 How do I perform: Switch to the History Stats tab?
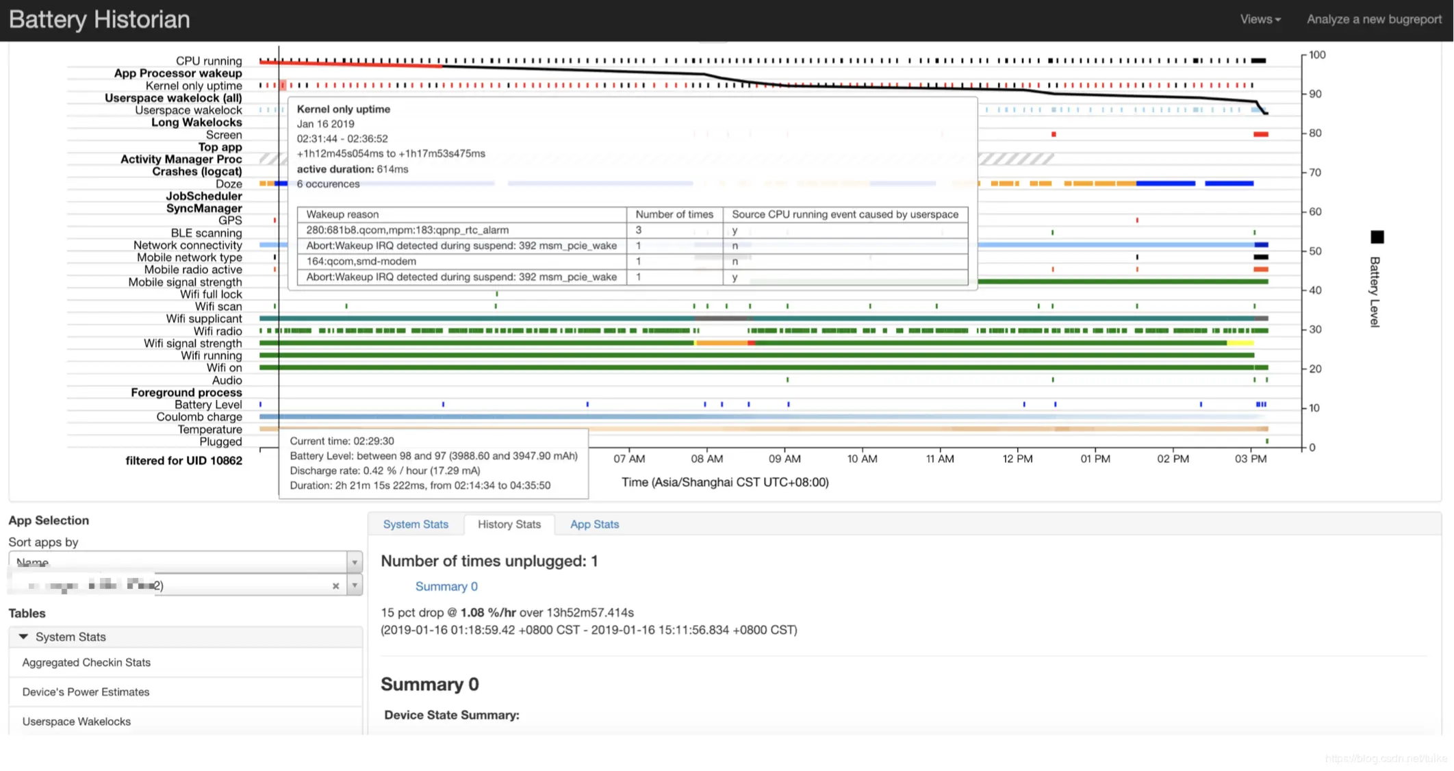pyautogui.click(x=509, y=524)
